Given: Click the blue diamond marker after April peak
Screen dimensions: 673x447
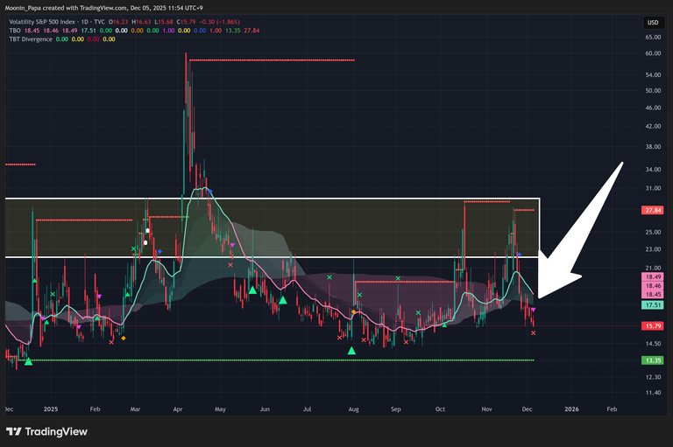Looking at the screenshot, I should tap(209, 192).
